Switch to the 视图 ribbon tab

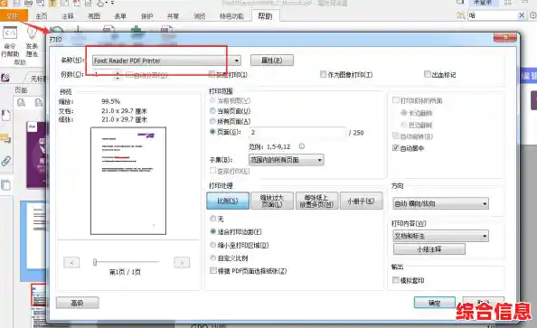pyautogui.click(x=94, y=16)
